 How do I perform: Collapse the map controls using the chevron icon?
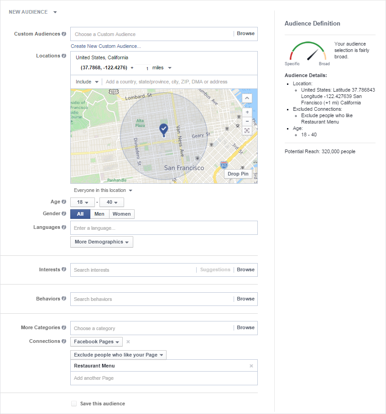coord(247,98)
